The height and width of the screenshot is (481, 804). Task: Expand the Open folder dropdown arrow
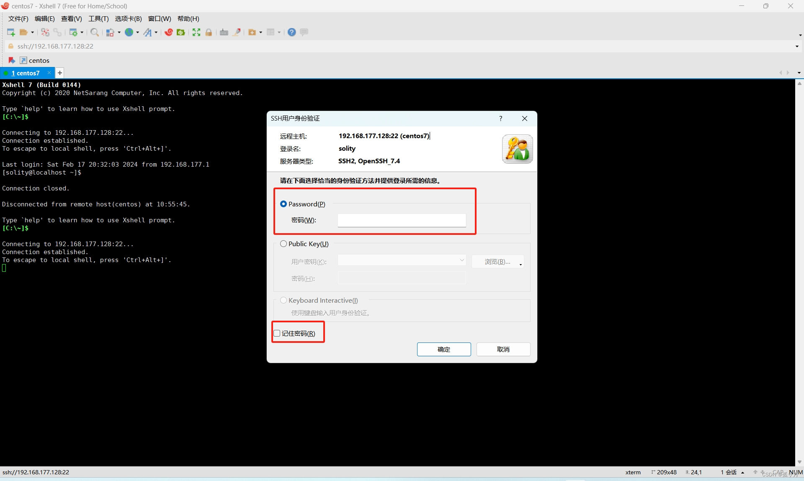click(33, 32)
